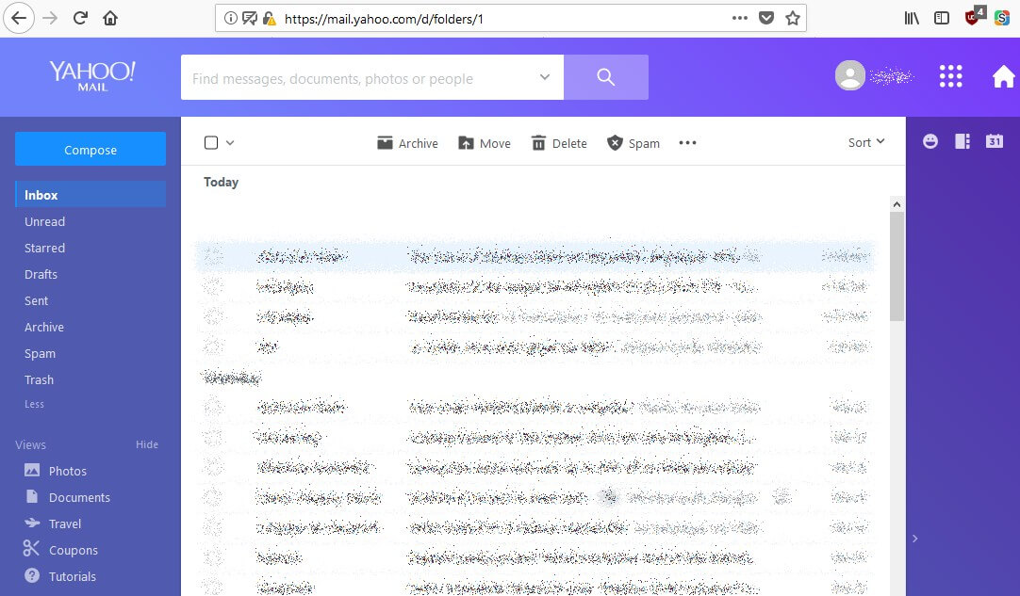Click the More actions three-dot toolbar icon
The width and height of the screenshot is (1020, 596).
(687, 143)
